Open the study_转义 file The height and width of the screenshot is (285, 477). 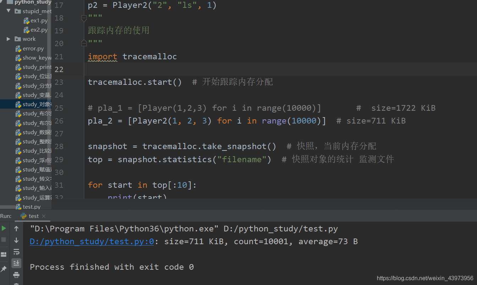33,179
